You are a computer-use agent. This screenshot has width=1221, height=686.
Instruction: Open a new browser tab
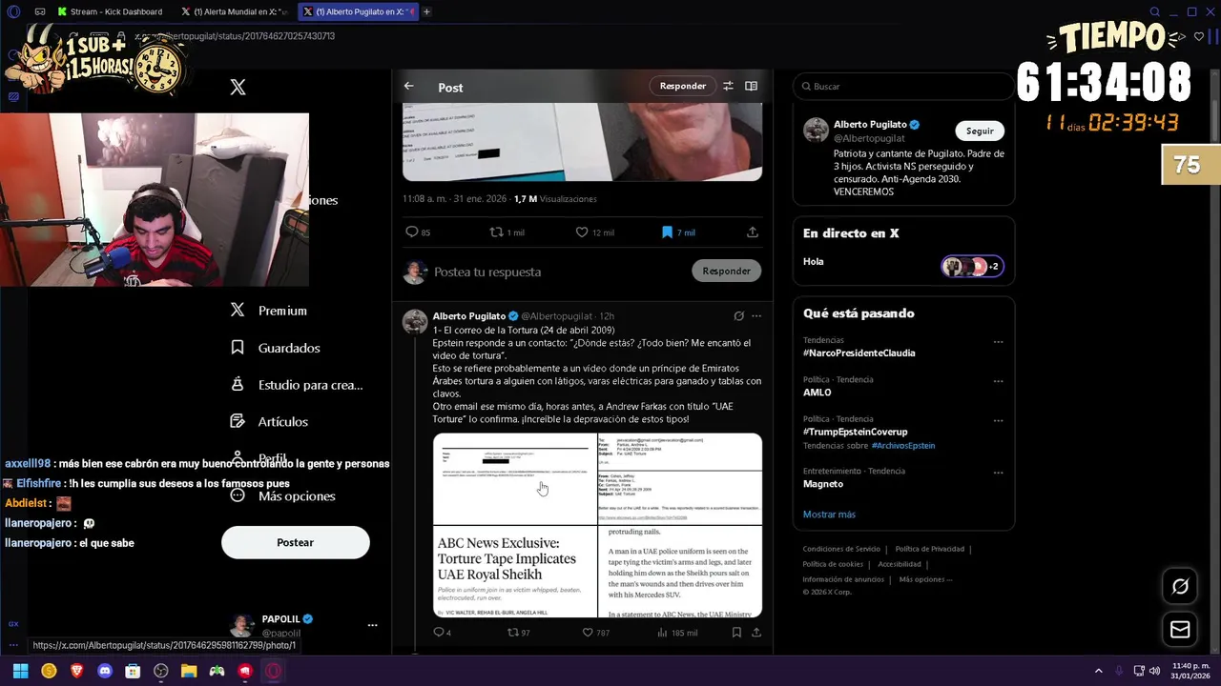[426, 11]
